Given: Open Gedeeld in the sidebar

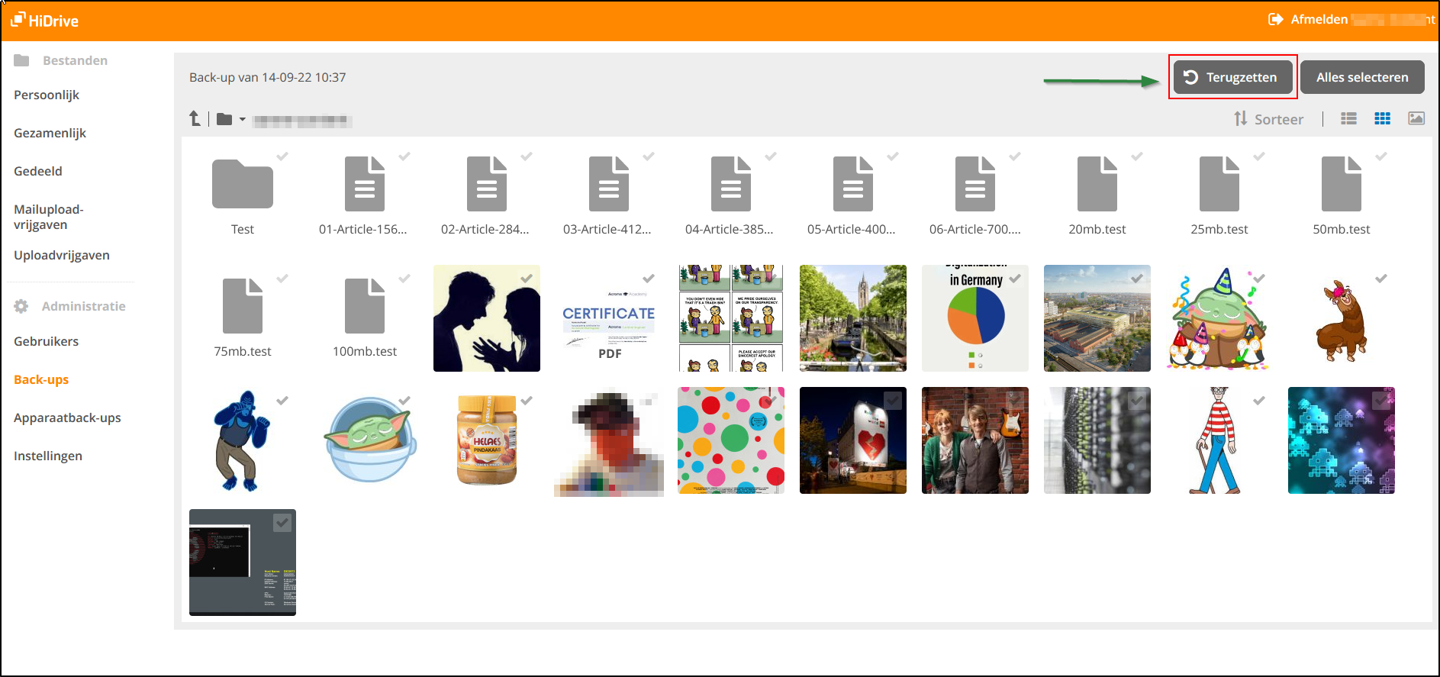Looking at the screenshot, I should pyautogui.click(x=38, y=171).
